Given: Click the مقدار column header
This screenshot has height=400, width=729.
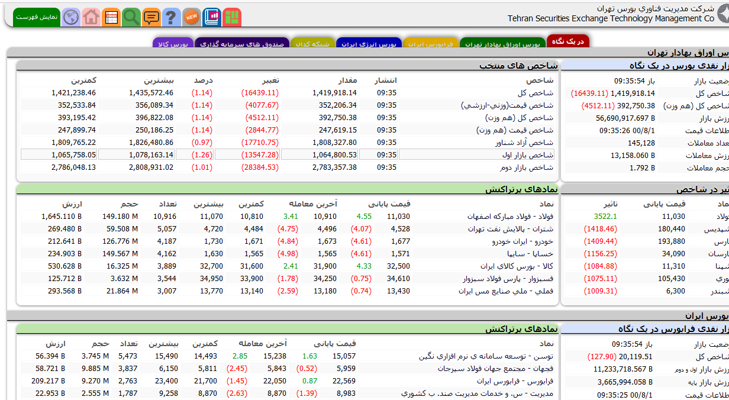Looking at the screenshot, I should 347,80.
